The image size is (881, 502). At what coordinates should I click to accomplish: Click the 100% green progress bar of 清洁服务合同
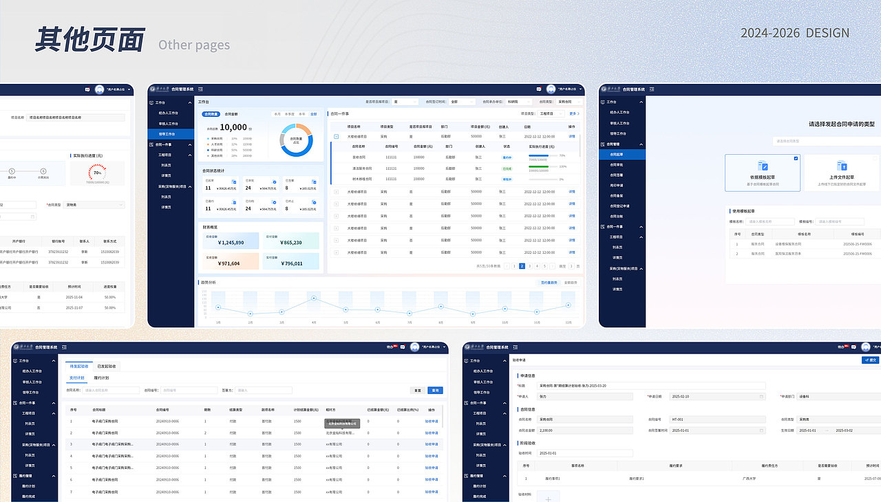point(543,166)
